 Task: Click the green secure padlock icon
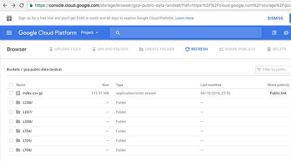tap(31, 5)
